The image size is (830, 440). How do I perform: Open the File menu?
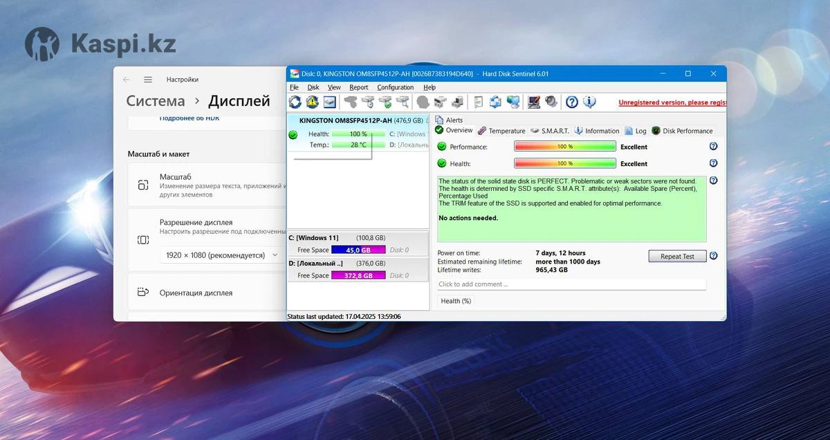(294, 87)
